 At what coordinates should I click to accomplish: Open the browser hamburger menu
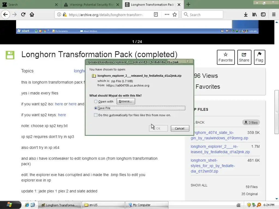(x=274, y=15)
